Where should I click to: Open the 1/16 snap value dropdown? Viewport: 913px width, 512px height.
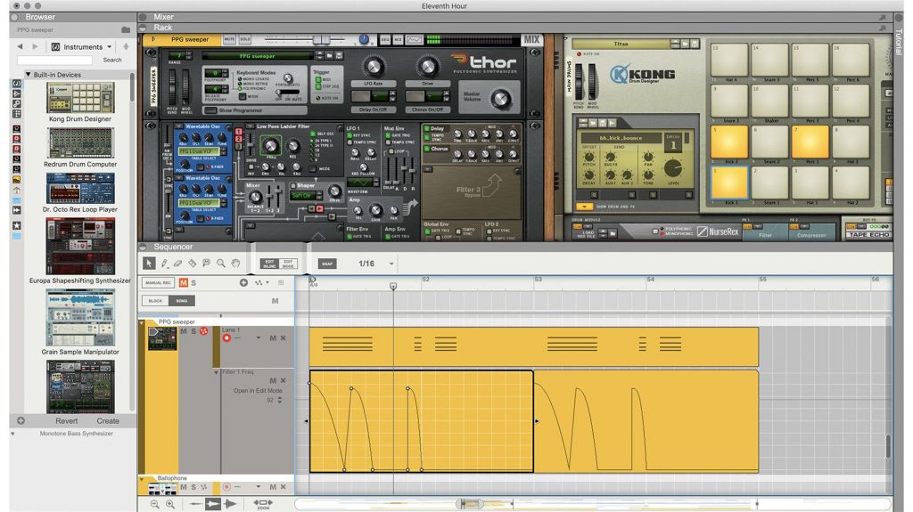(x=391, y=264)
